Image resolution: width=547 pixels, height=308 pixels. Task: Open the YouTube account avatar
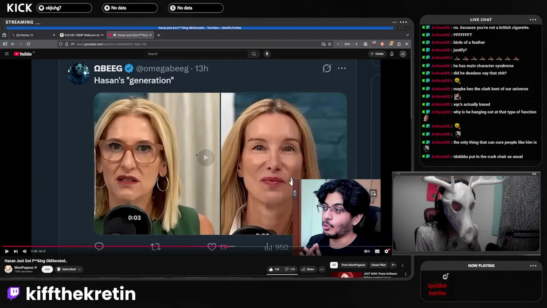click(x=403, y=54)
